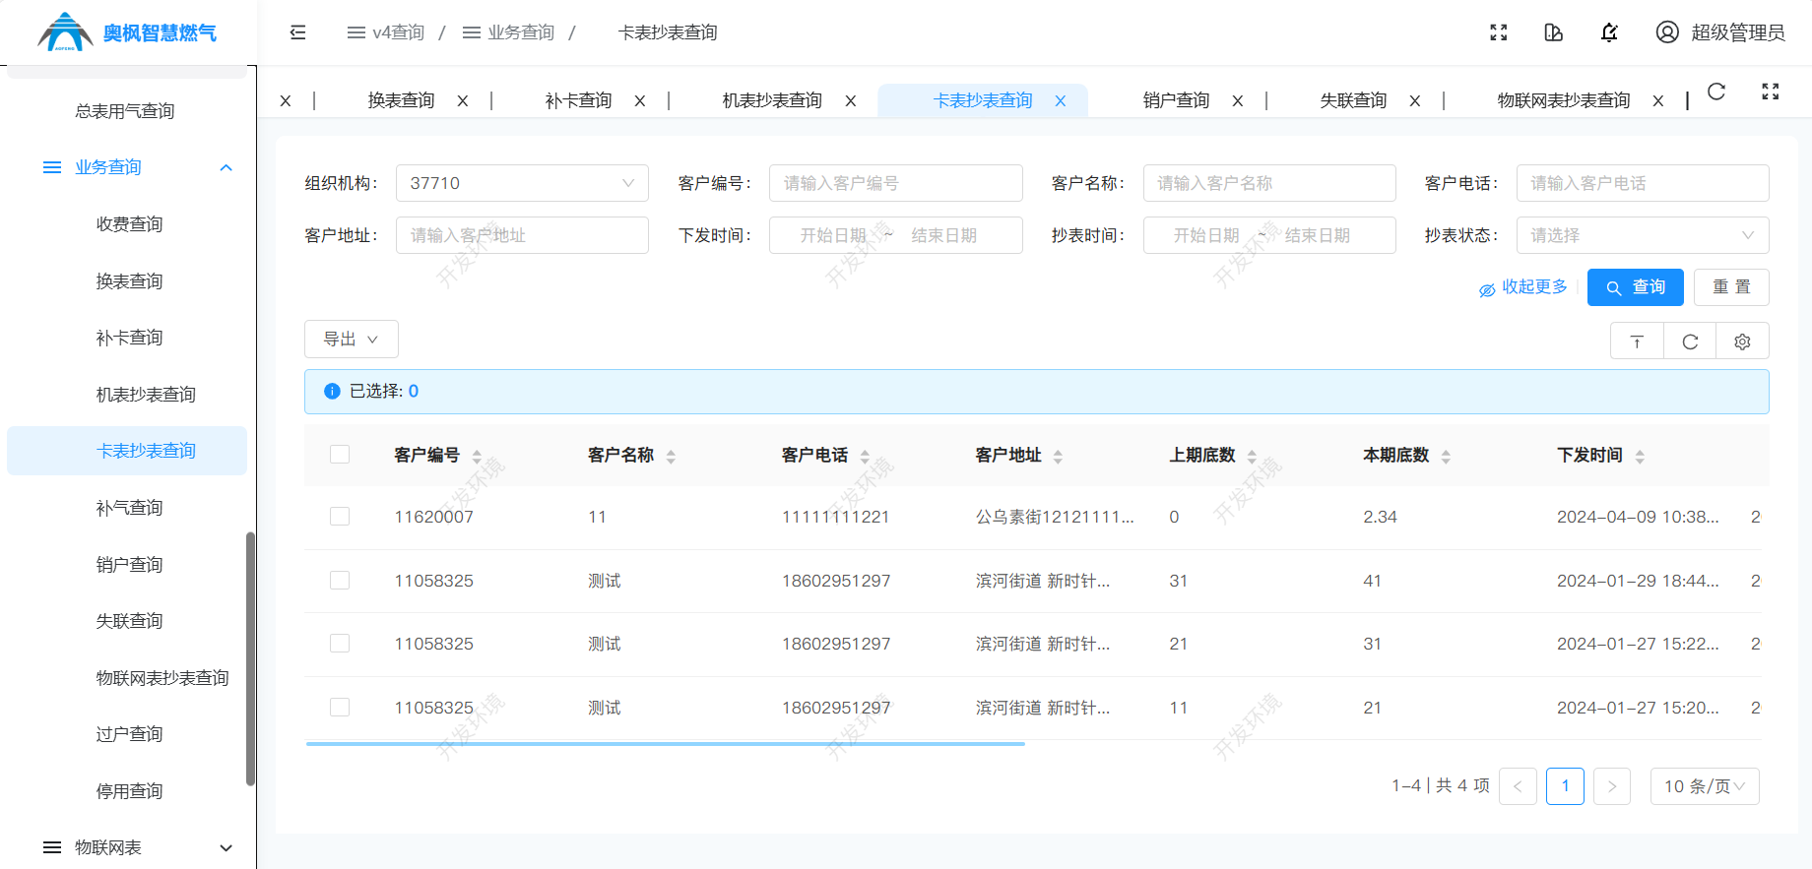The width and height of the screenshot is (1812, 869).
Task: Collapse the sidebar menu toggle icon
Action: (297, 32)
